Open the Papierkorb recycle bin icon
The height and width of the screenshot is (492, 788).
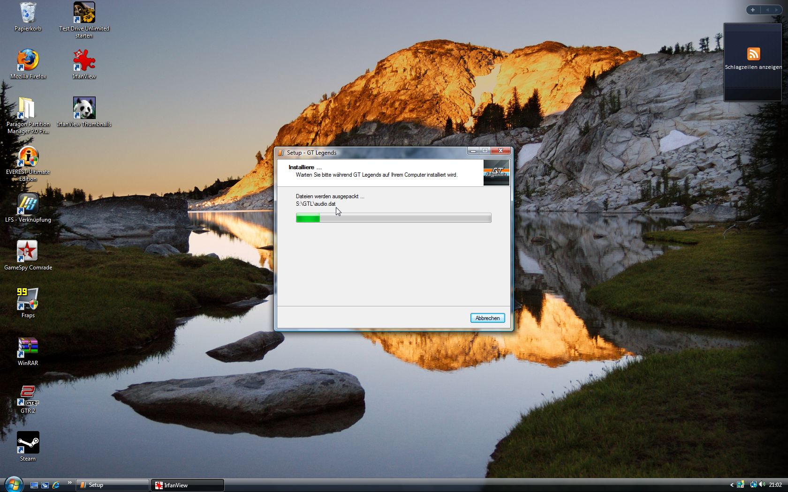pyautogui.click(x=28, y=17)
